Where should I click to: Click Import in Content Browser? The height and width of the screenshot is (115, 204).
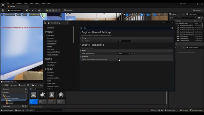(x=13, y=85)
